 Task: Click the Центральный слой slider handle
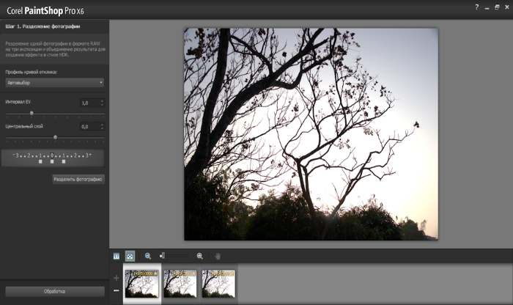(55, 137)
